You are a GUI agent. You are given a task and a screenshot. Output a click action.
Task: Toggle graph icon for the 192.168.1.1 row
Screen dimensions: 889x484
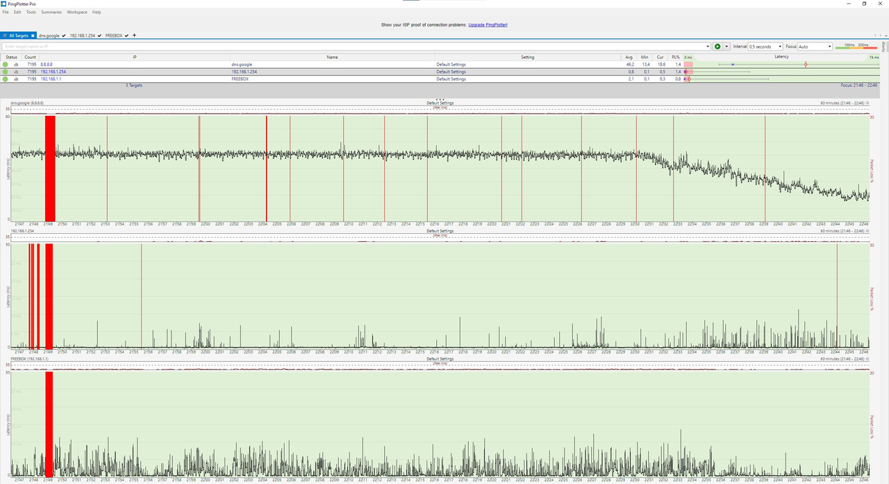click(x=16, y=79)
